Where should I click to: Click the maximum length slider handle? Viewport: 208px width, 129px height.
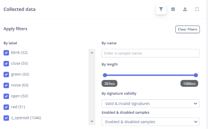click(196, 75)
